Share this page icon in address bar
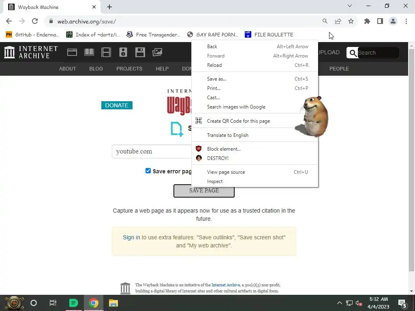 click(338, 21)
